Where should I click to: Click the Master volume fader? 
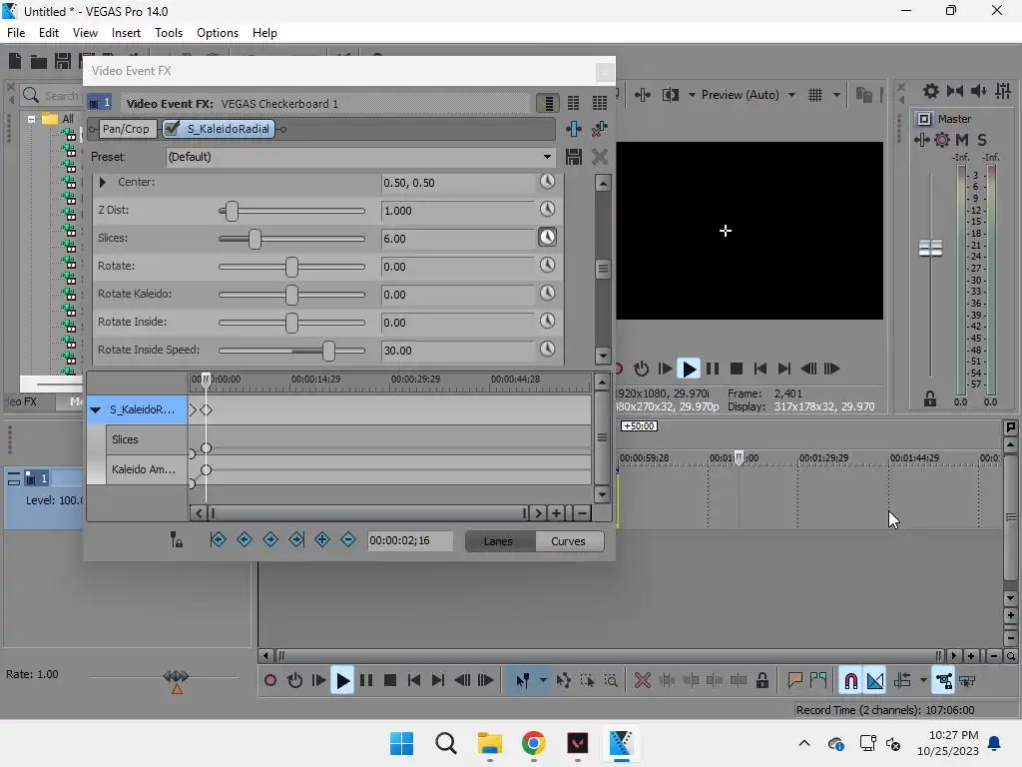[x=930, y=248]
